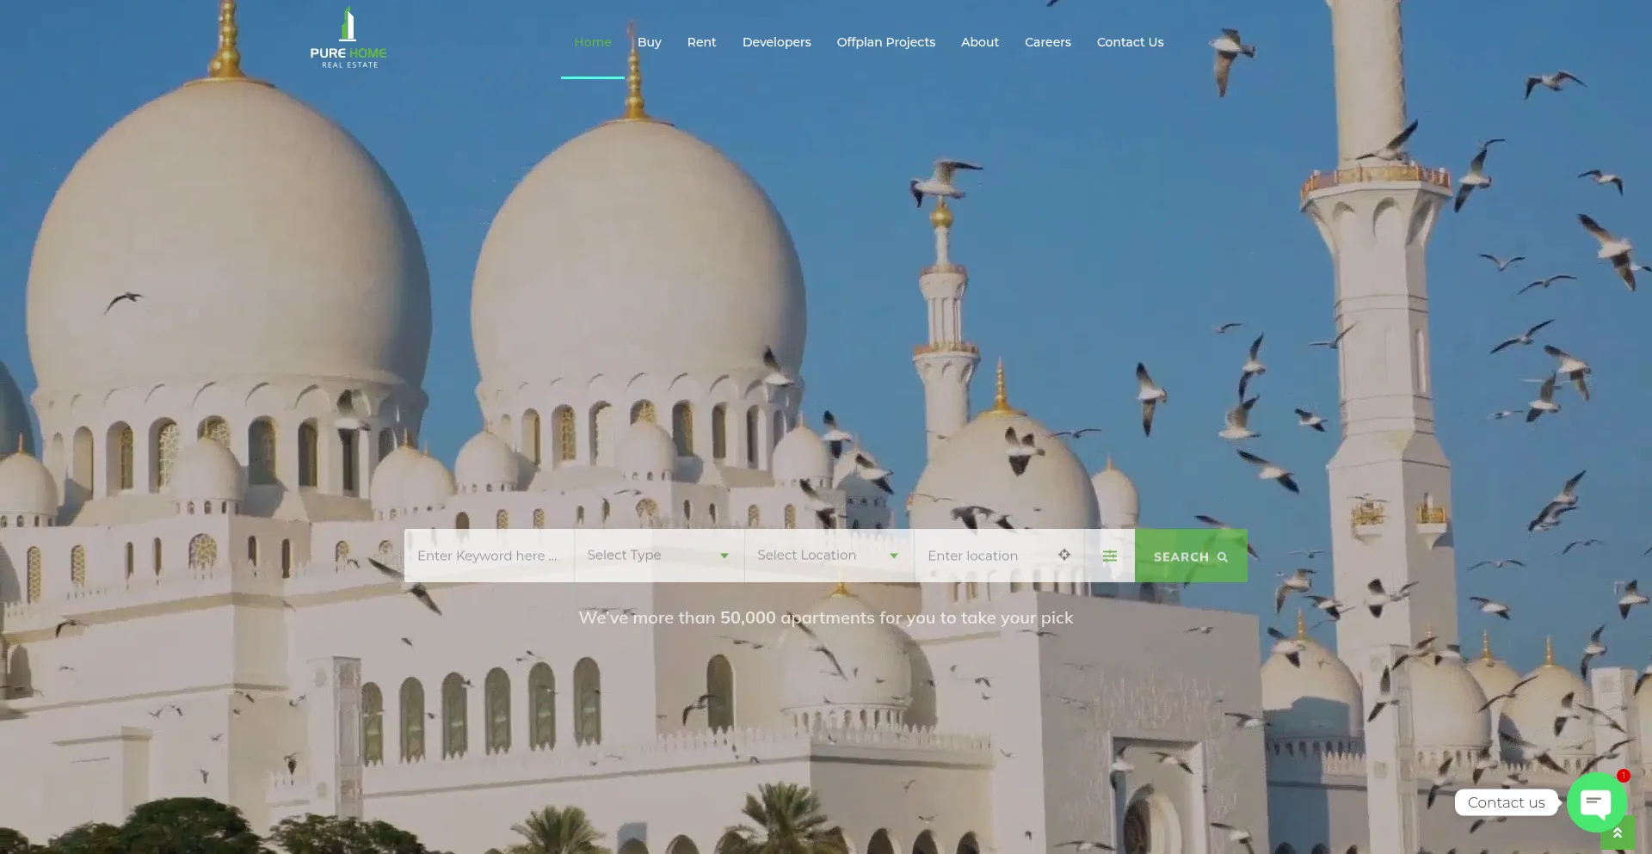Viewport: 1652px width, 854px height.
Task: Go to the Home menu item
Action: click(593, 42)
